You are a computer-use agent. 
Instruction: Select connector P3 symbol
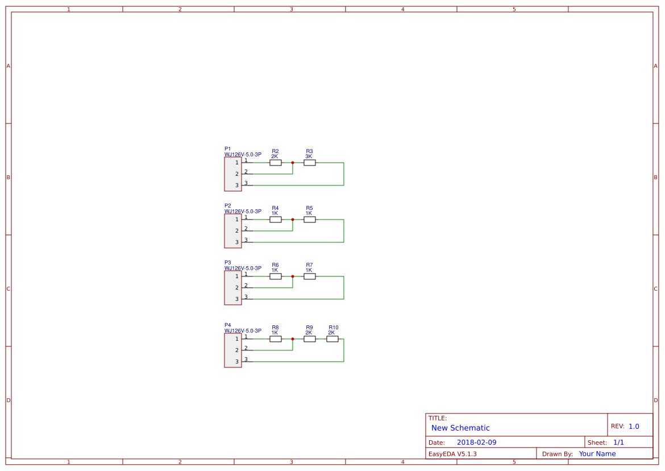232,288
